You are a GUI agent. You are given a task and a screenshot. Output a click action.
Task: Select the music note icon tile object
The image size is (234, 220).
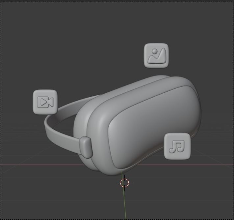pos(177,146)
